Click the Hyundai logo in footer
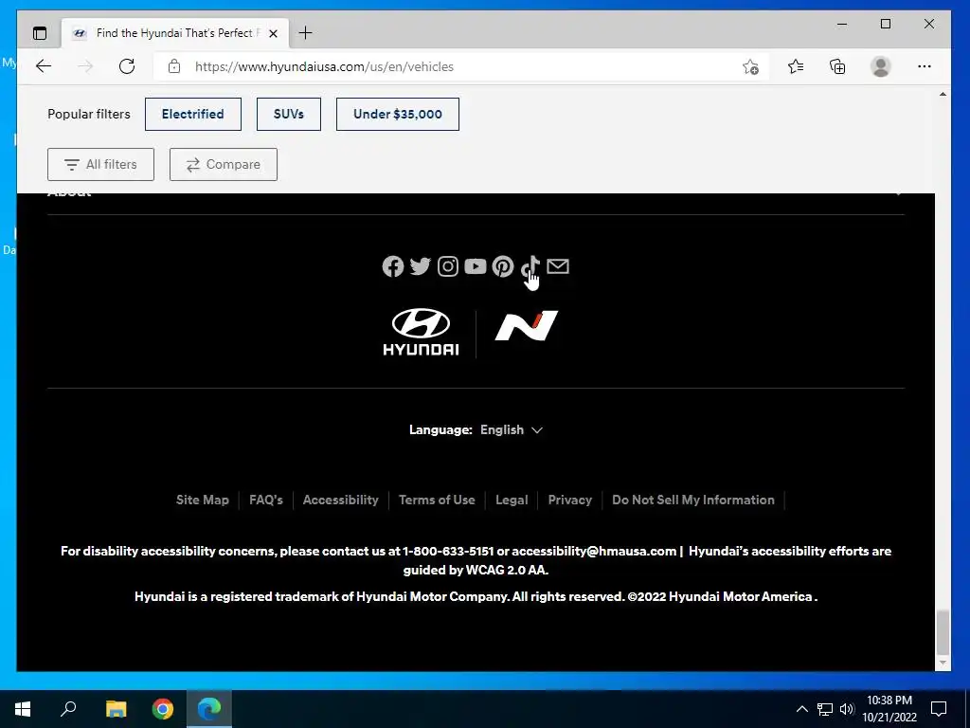 (421, 332)
